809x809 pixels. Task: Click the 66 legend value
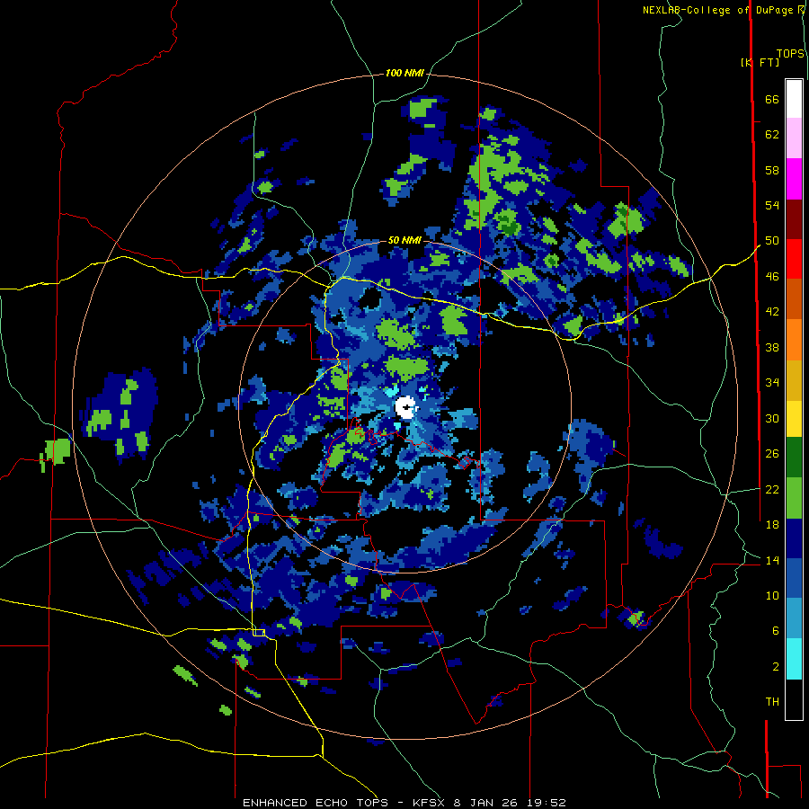coord(772,99)
